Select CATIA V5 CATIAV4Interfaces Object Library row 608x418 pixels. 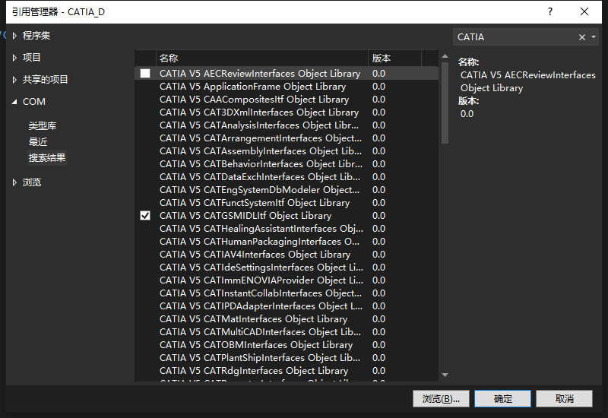[x=287, y=255]
